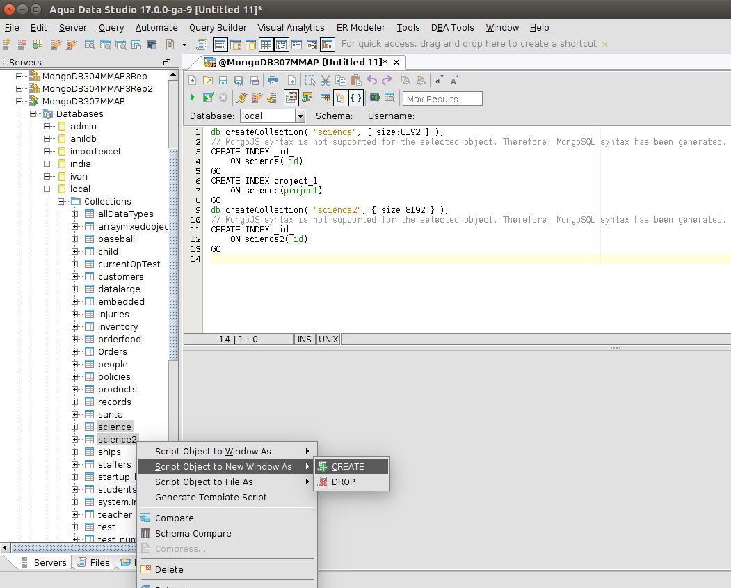The image size is (731, 588).
Task: Open the DBA Tools menu
Action: [x=452, y=28]
